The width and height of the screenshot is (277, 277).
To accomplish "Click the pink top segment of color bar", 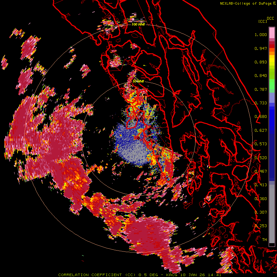I will [272, 33].
